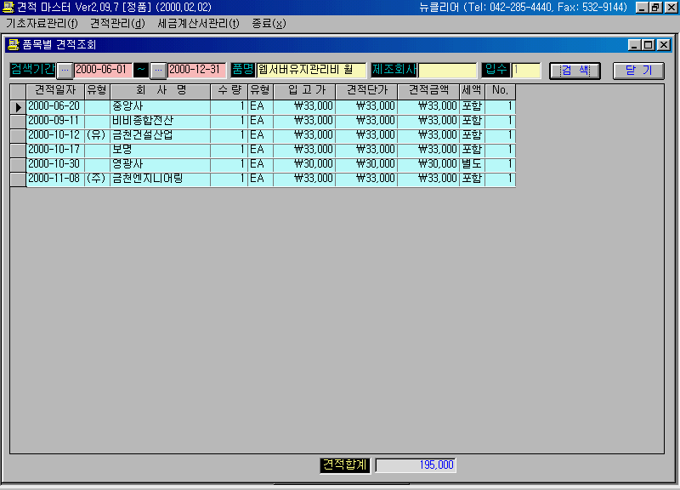Click the No. column header
Viewport: 680px width, 490px height.
point(500,91)
